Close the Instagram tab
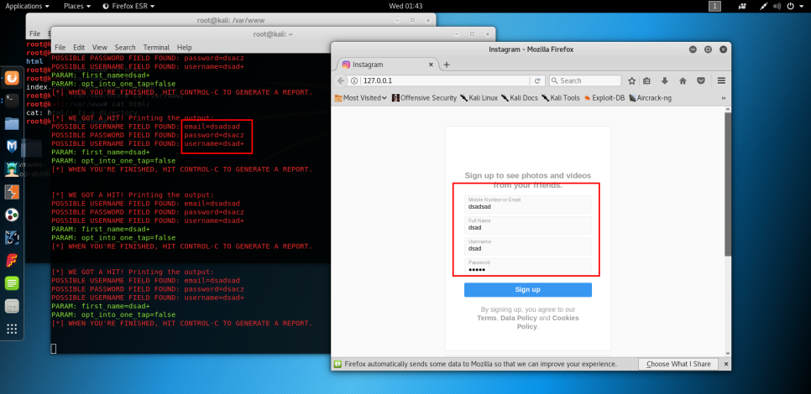Screen dimensions: 811x394 click(431, 65)
